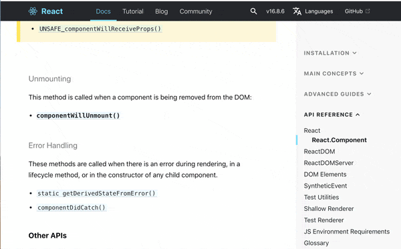The image size is (401, 249).
Task: Select Shallow Renderer in sidebar
Action: [329, 209]
